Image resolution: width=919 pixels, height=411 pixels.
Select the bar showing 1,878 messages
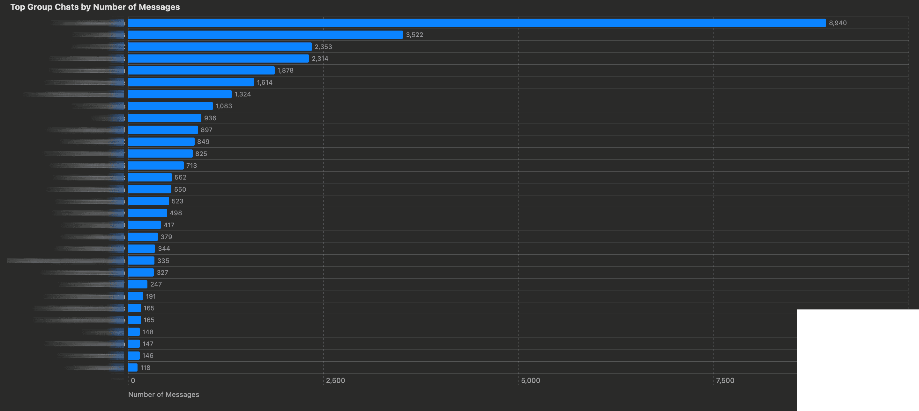tap(202, 70)
